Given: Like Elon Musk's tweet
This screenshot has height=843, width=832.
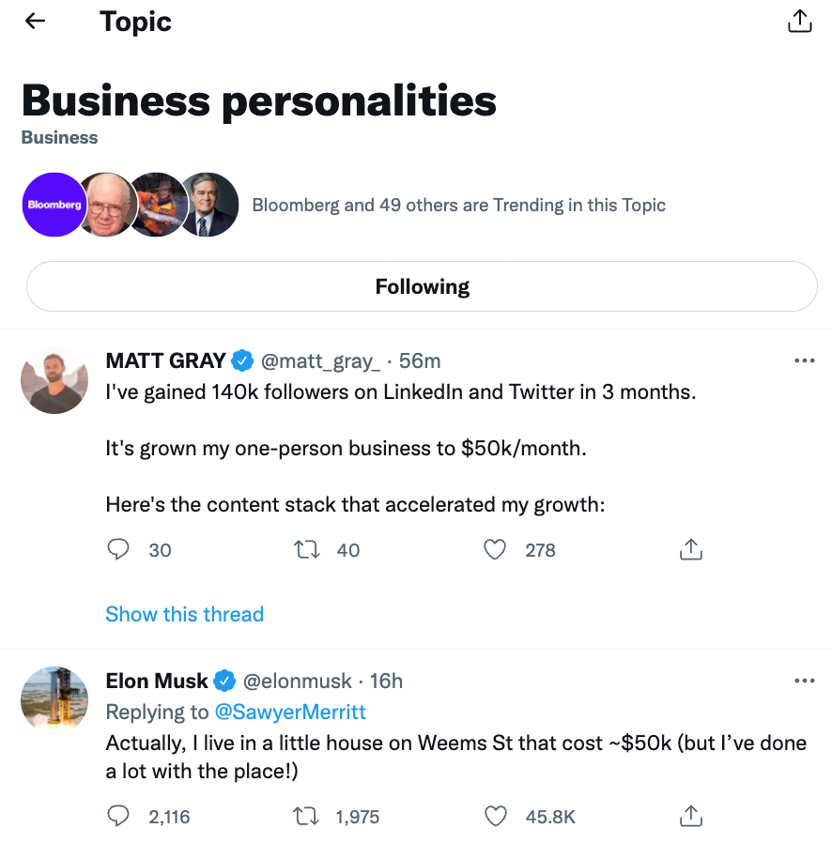Looking at the screenshot, I should (495, 817).
